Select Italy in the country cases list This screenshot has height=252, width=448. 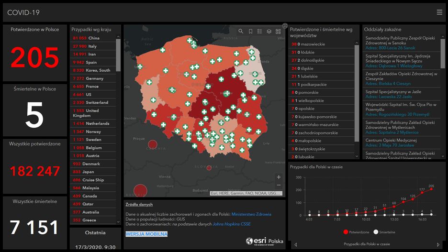point(92,46)
